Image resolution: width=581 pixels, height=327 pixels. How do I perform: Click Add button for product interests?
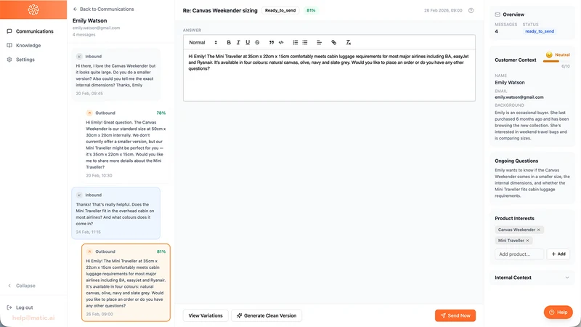558,254
